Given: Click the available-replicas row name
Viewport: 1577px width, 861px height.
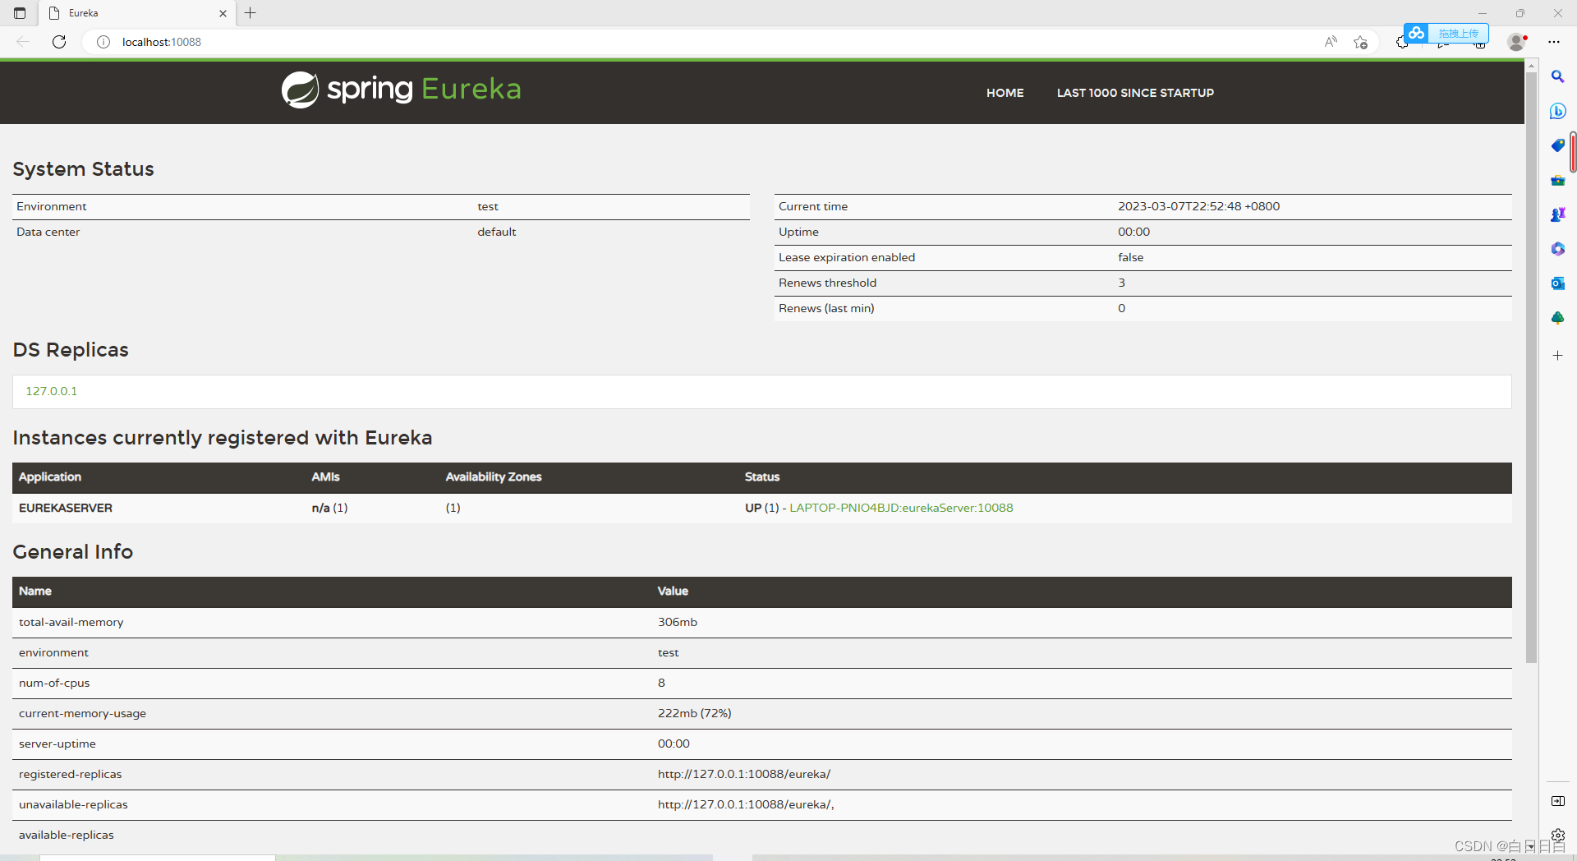Looking at the screenshot, I should 67,835.
